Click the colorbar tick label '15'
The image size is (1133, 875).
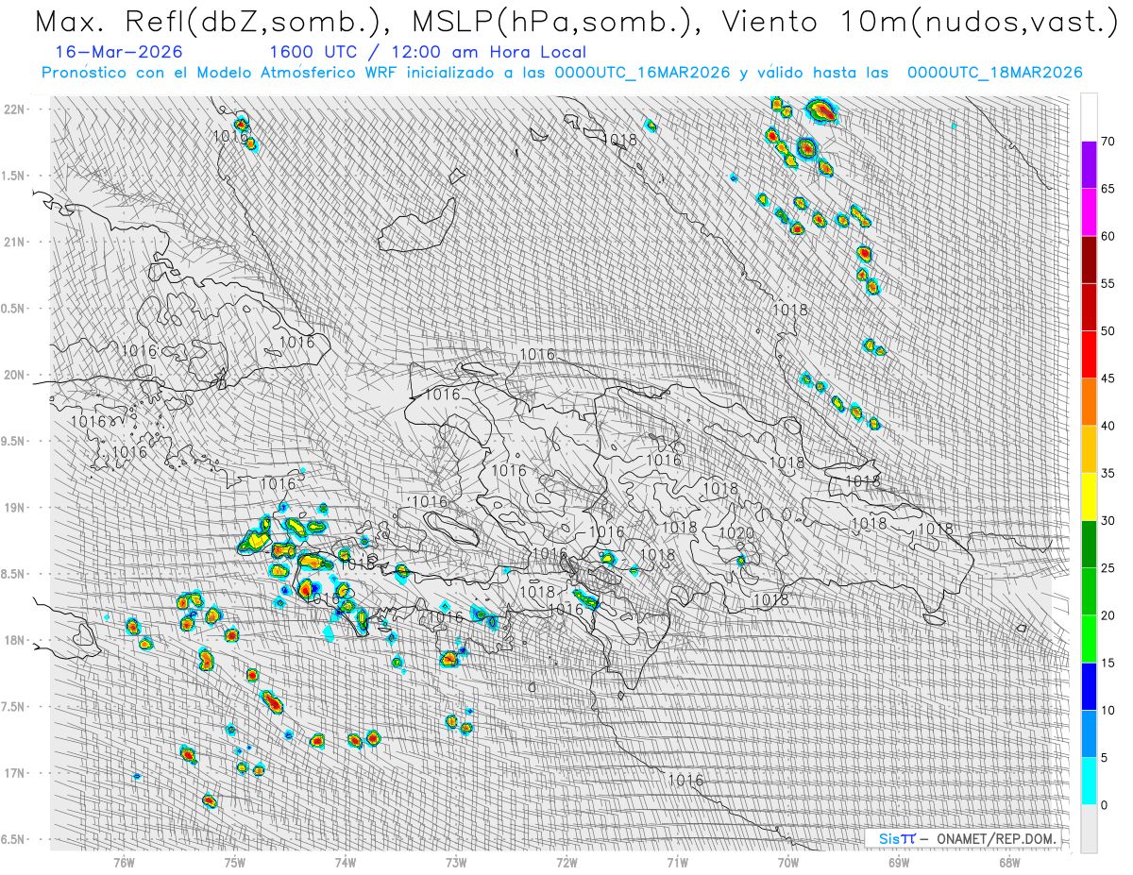(x=1108, y=663)
